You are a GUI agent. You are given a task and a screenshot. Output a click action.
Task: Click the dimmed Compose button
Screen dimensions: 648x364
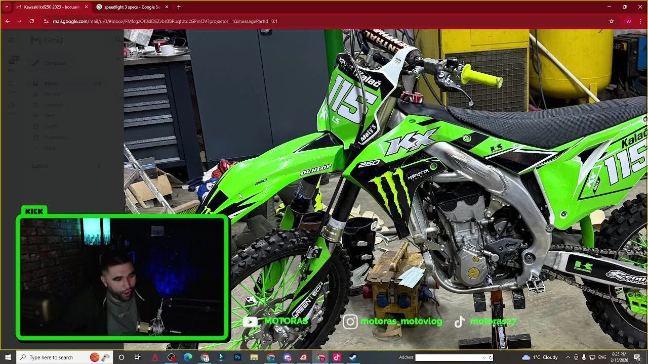[49, 63]
